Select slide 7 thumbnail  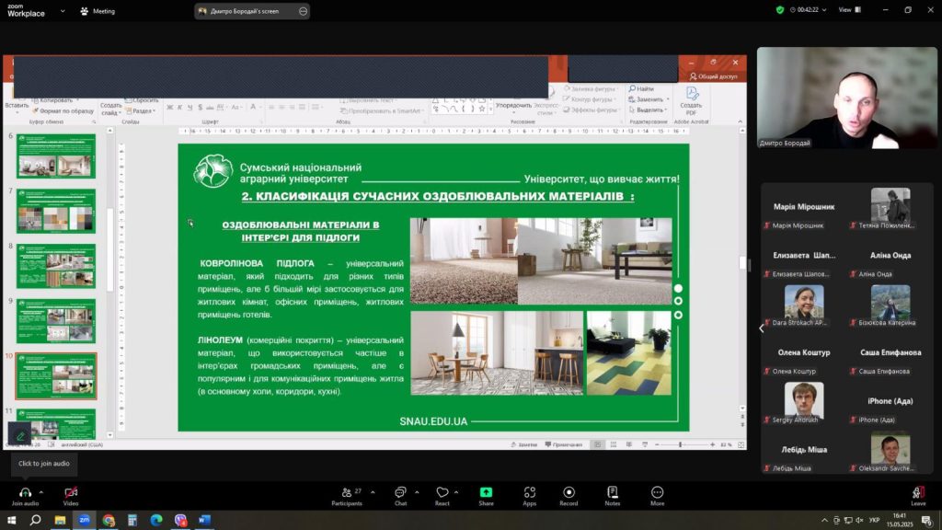click(56, 211)
